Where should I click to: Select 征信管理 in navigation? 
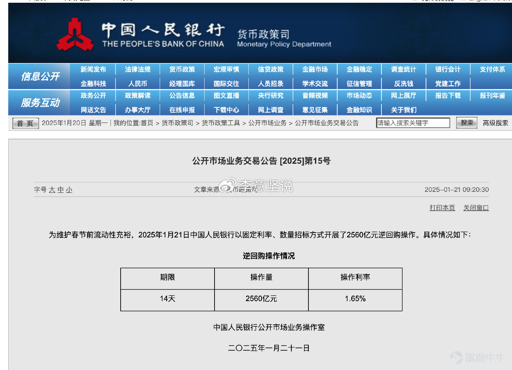359,84
